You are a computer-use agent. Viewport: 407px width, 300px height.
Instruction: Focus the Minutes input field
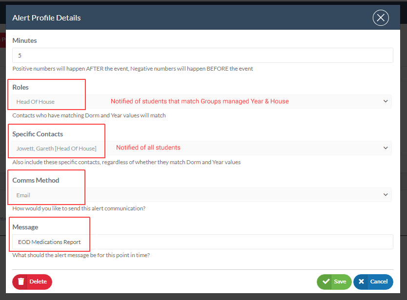[203, 56]
